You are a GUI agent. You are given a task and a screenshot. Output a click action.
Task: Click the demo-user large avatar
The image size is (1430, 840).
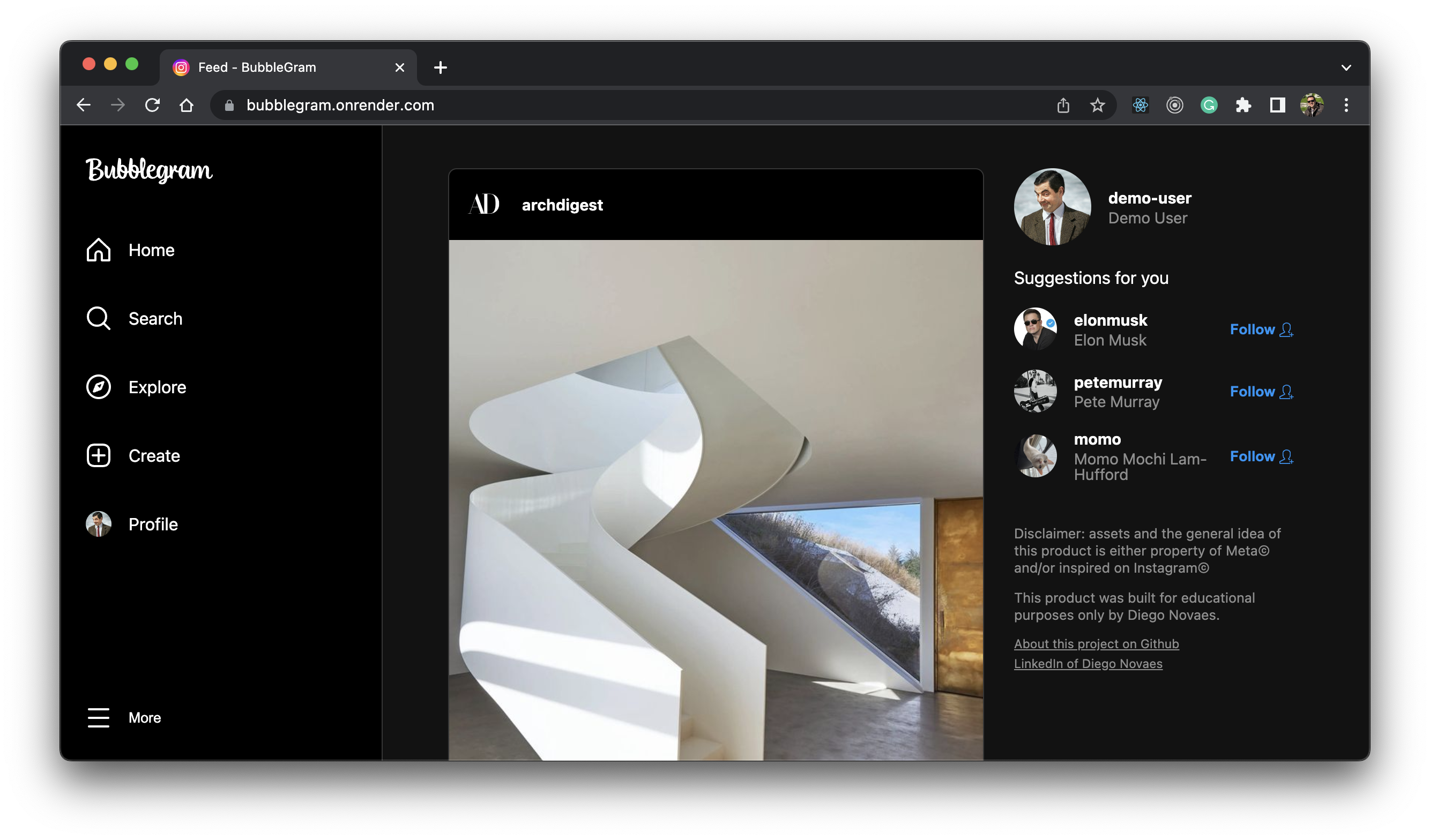[1053, 207]
